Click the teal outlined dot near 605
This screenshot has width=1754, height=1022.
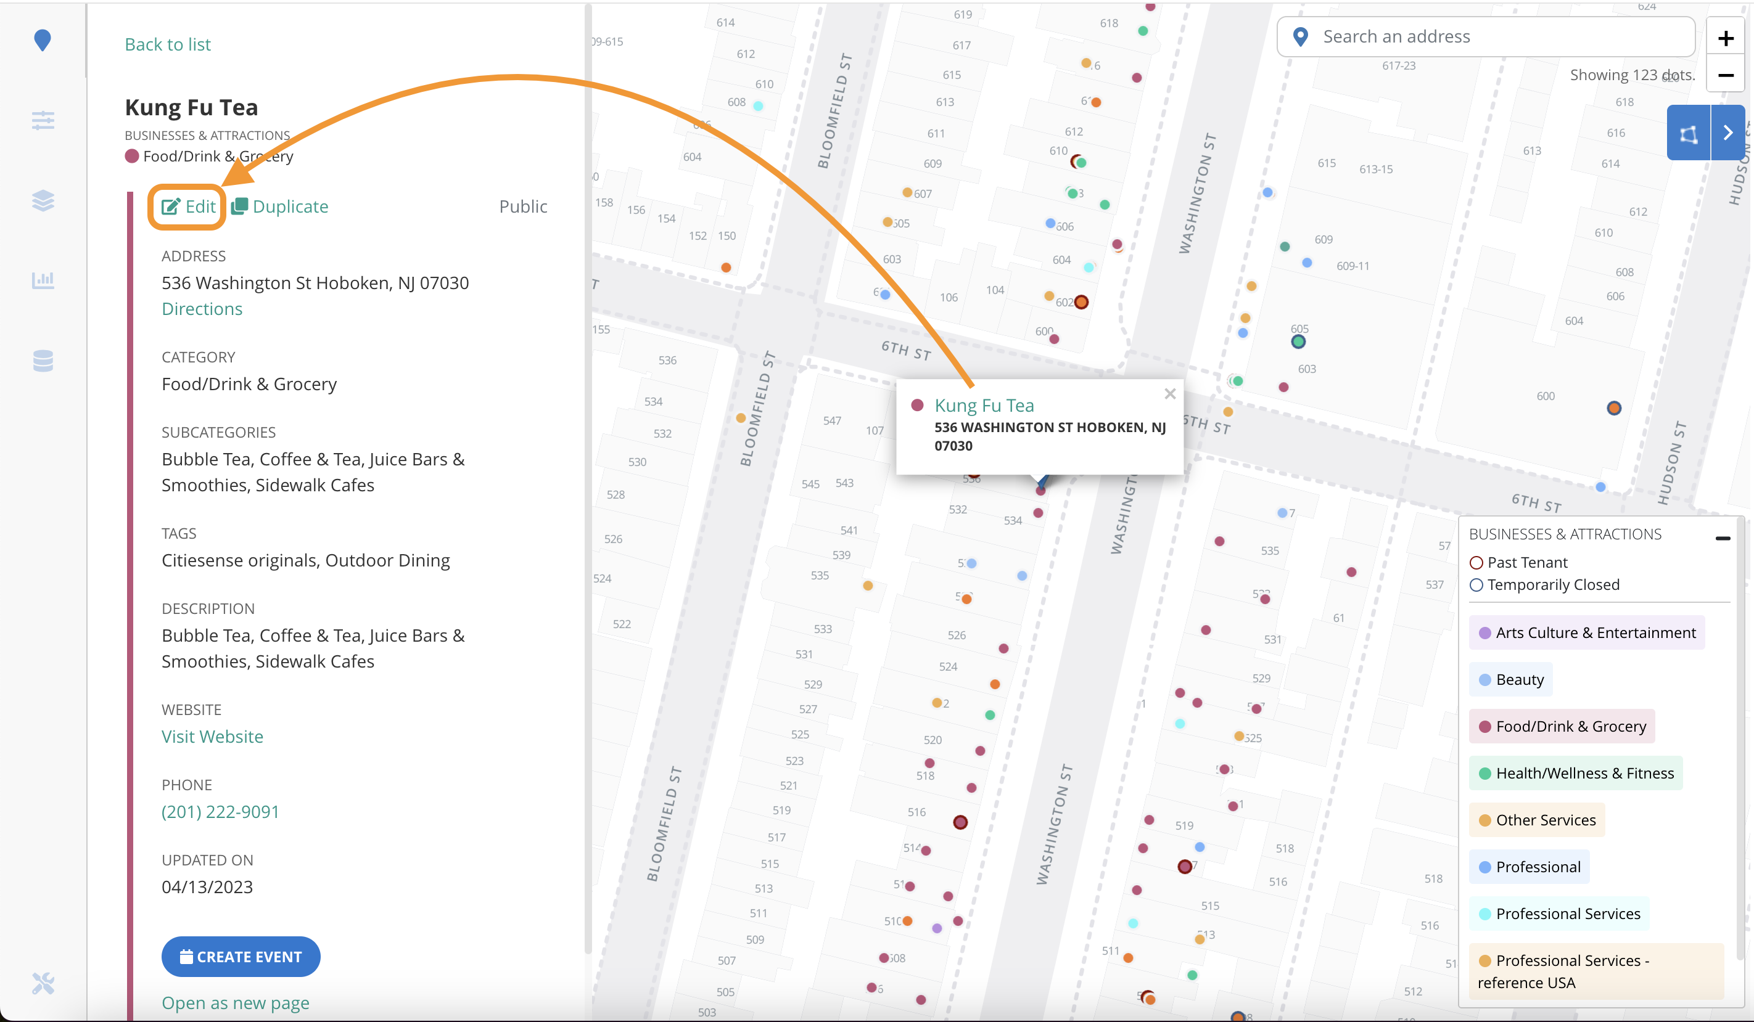point(1298,341)
